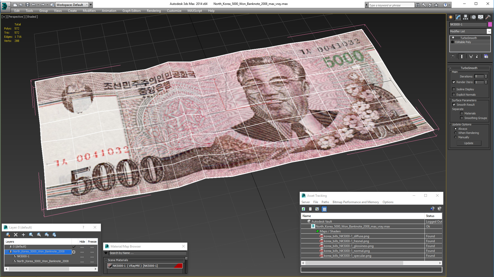Open the Motion command panel tab

(473, 17)
